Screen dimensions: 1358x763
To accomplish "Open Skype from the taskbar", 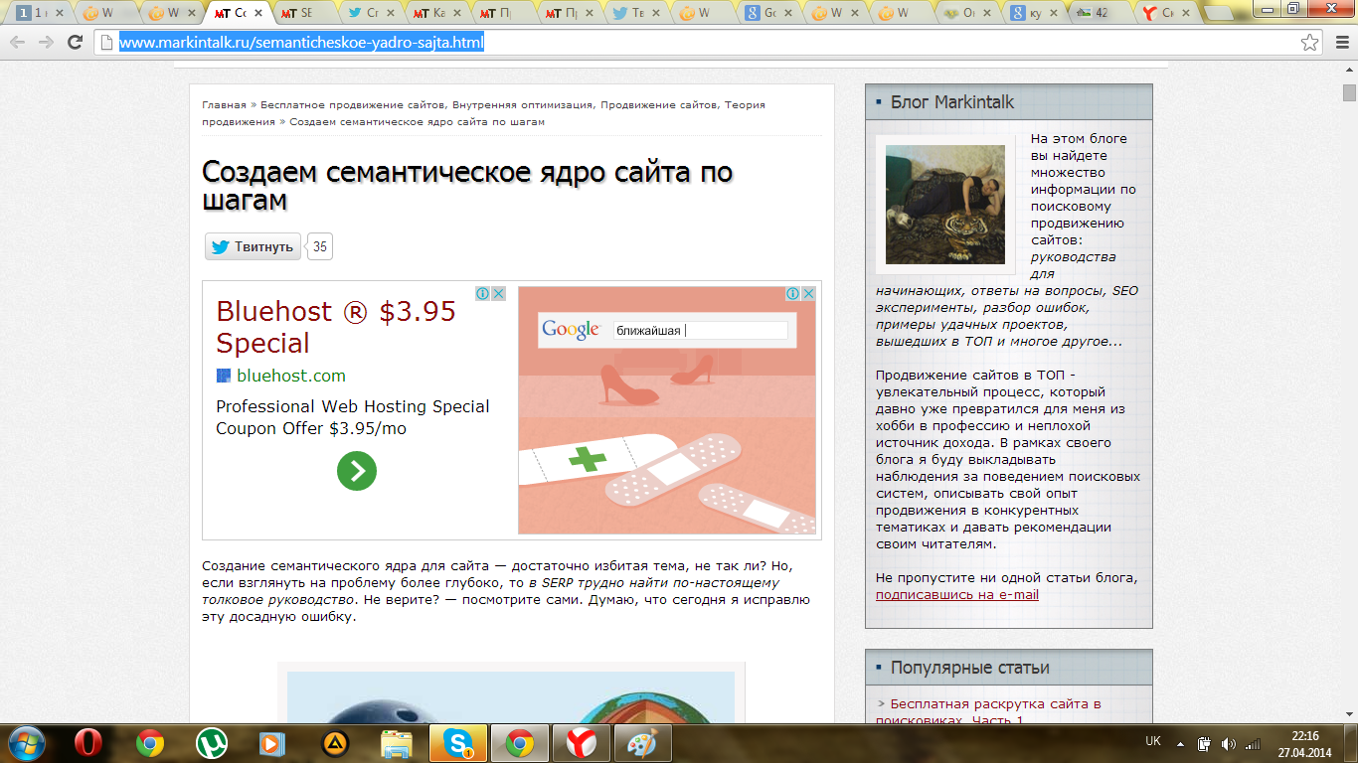I will tap(458, 742).
